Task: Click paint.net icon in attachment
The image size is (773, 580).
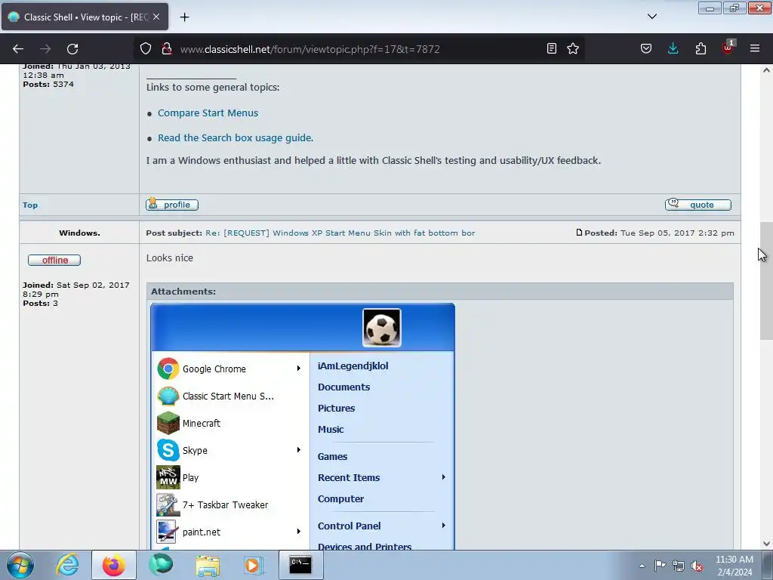Action: [167, 532]
